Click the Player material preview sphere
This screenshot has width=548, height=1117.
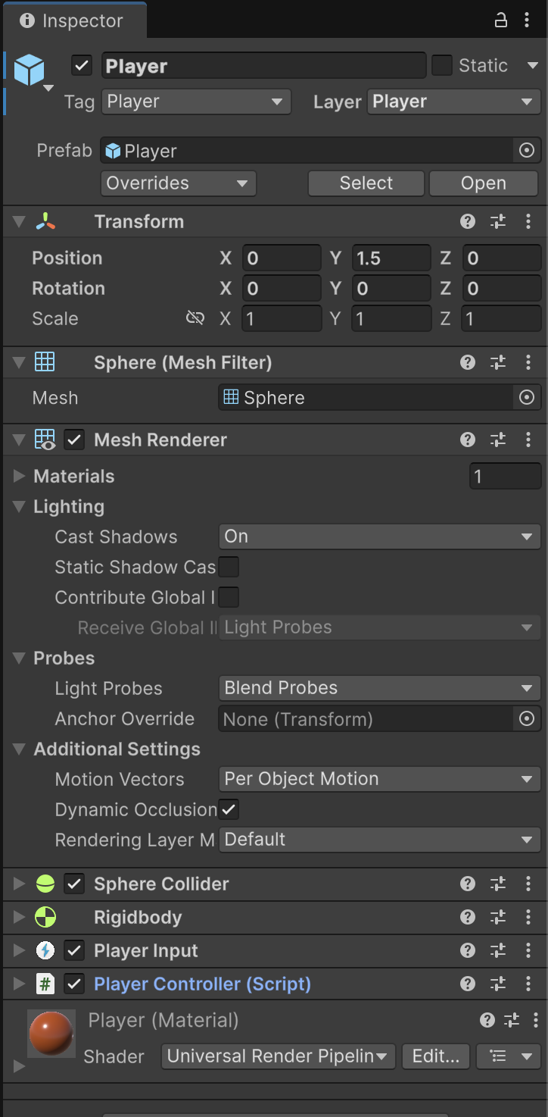pyautogui.click(x=51, y=1033)
